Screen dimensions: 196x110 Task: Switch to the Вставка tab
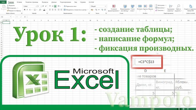click(x=19, y=2)
